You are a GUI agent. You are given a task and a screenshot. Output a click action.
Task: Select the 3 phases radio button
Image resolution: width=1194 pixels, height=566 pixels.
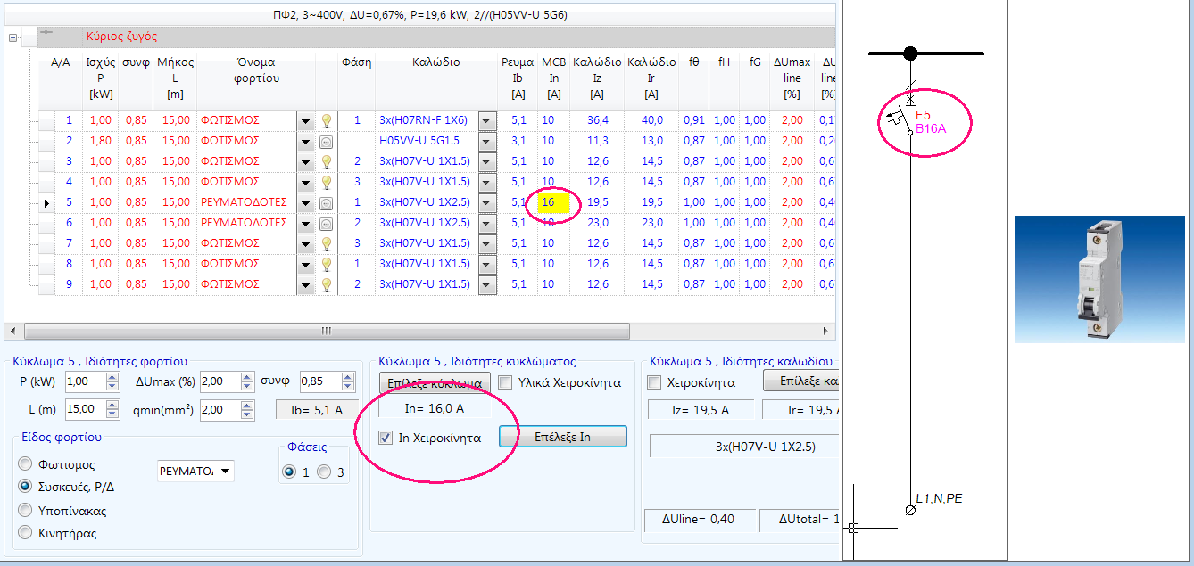(324, 472)
